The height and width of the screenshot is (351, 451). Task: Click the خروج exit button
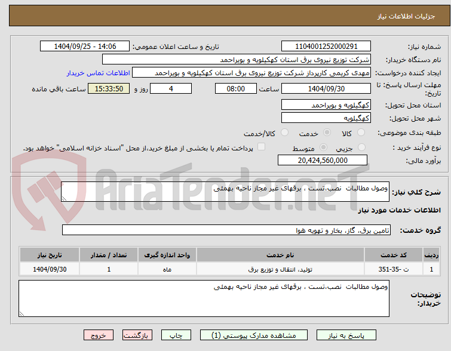point(99,335)
